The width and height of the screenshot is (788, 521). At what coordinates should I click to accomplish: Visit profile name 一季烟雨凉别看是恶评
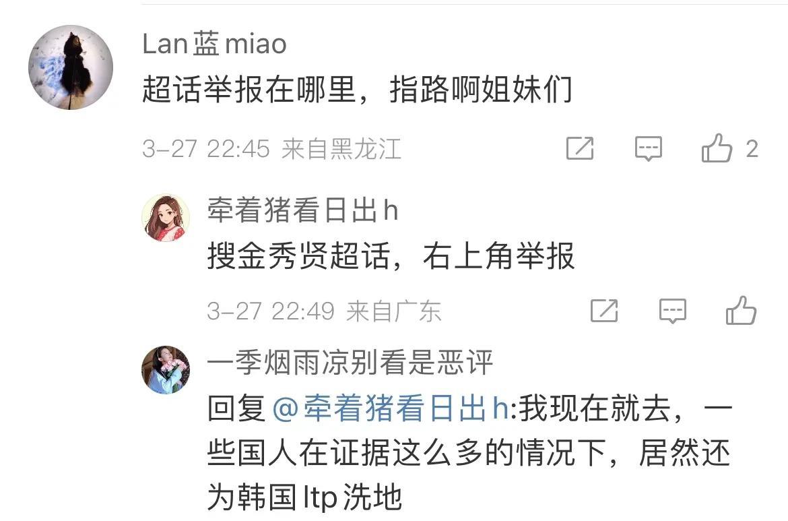point(350,361)
